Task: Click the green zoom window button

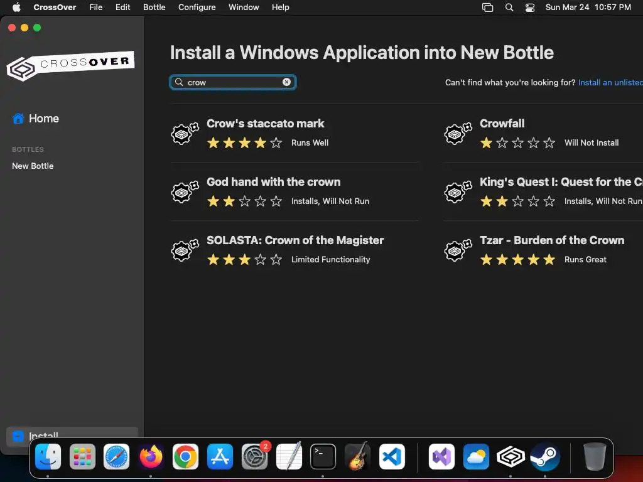Action: (x=37, y=28)
